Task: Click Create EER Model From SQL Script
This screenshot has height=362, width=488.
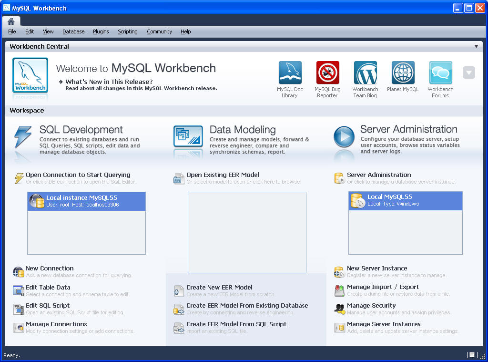Action: click(x=236, y=324)
